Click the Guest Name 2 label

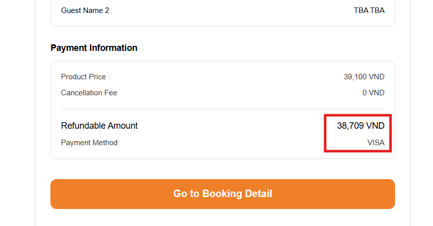pos(85,10)
